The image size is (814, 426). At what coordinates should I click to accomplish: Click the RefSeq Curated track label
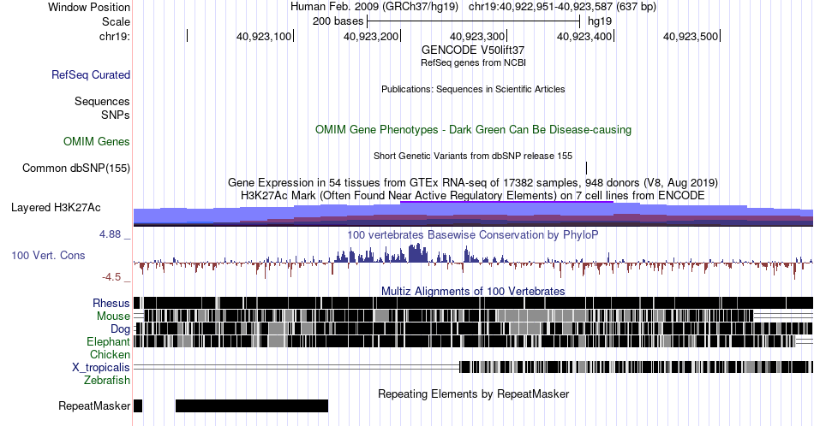90,74
